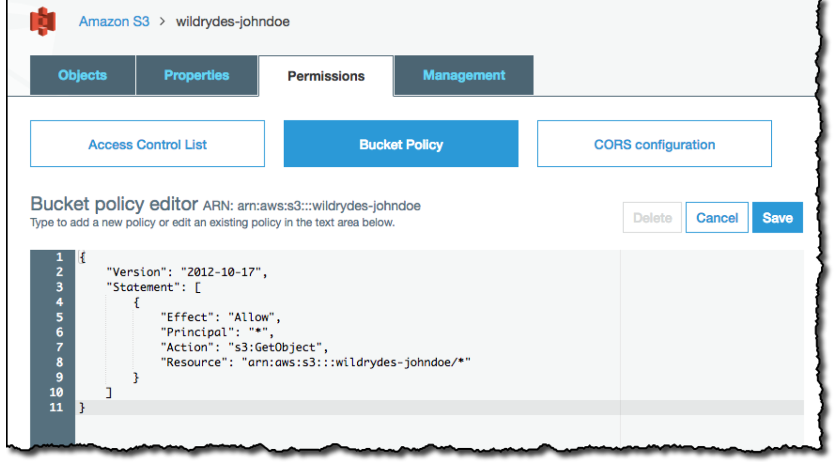Screen dimensions: 835x464
Task: Click line number 1 in the gutter
Action: 59,257
